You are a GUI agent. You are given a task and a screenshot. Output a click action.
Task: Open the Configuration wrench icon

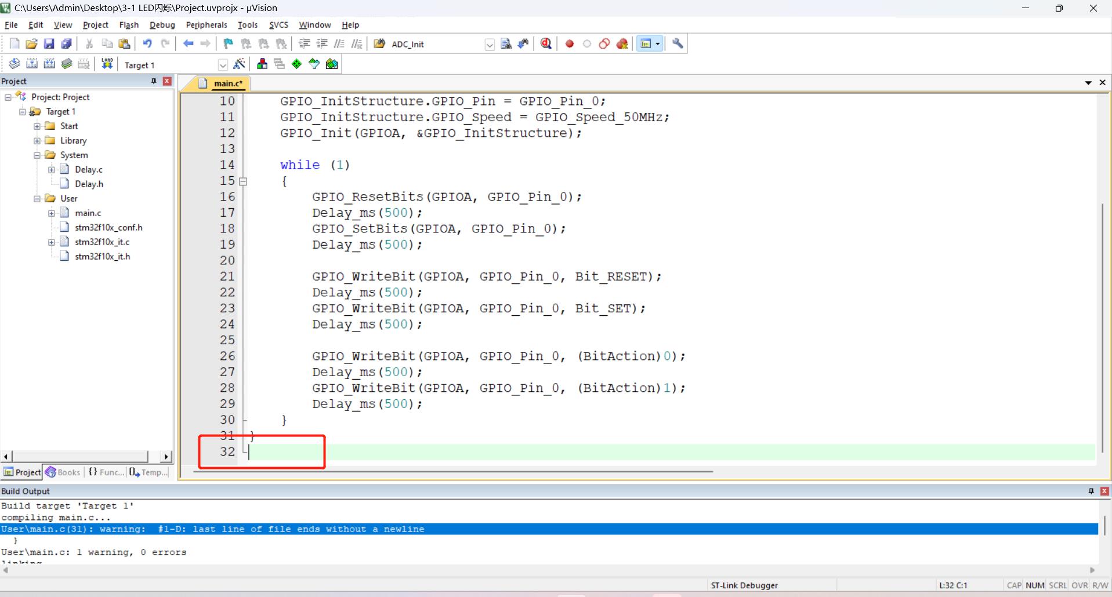(x=678, y=44)
